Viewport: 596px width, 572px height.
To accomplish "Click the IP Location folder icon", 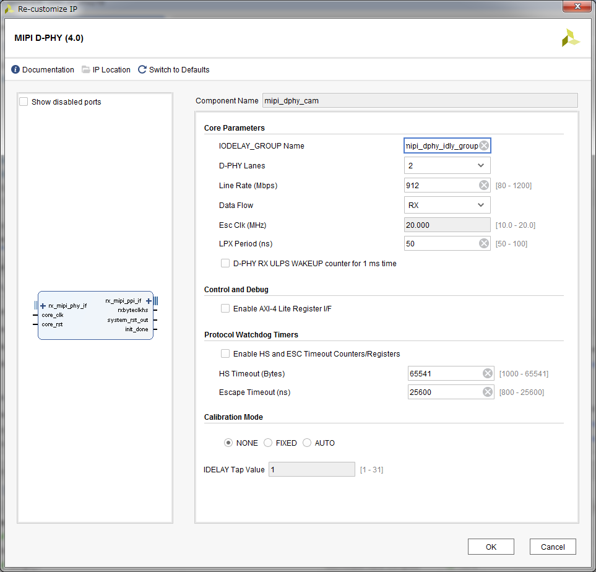I will [x=86, y=69].
